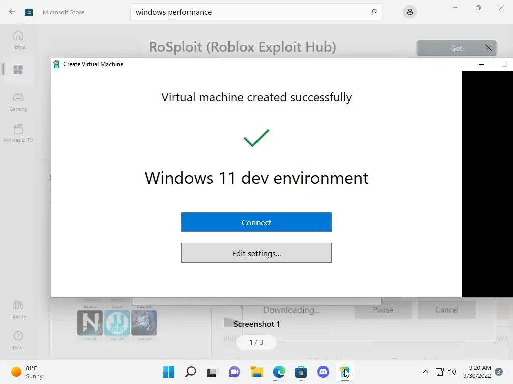
Task: Open network status in system tray
Action: [439, 372]
